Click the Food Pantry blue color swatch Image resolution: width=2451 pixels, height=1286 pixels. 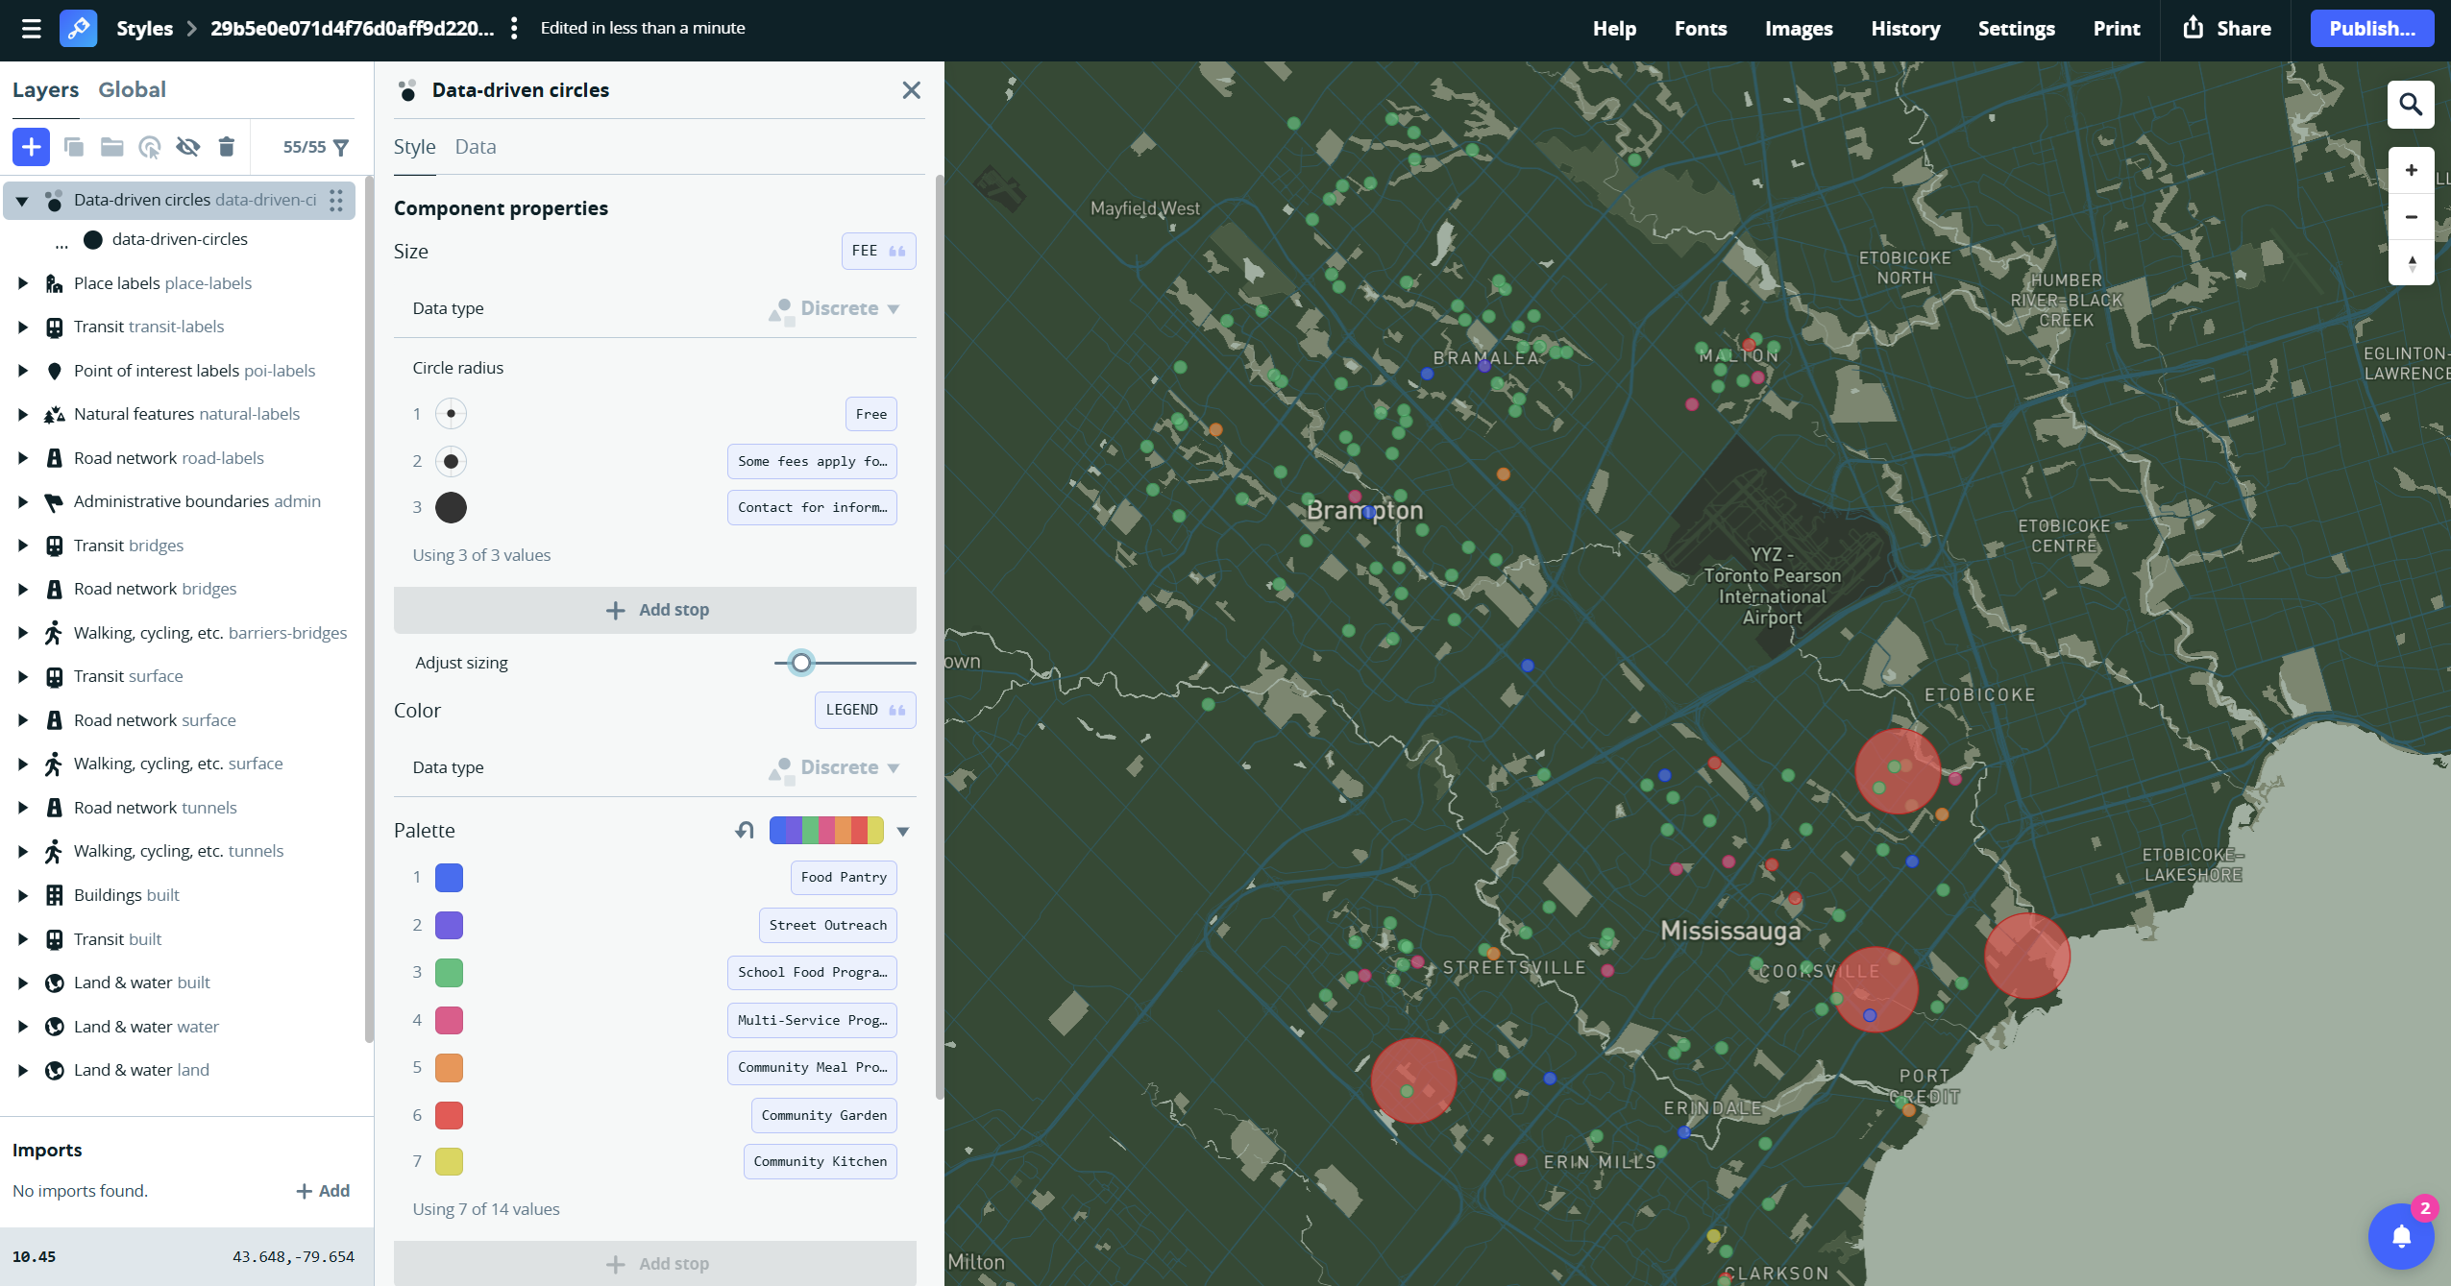(x=449, y=878)
